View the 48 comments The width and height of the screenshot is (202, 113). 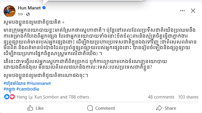(x=161, y=97)
